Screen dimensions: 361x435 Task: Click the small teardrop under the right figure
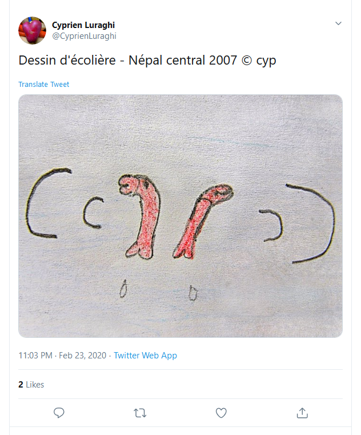pos(194,293)
